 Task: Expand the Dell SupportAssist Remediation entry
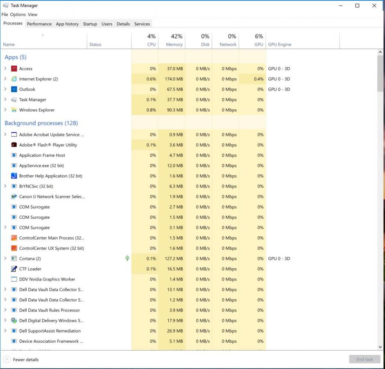[x=5, y=331]
